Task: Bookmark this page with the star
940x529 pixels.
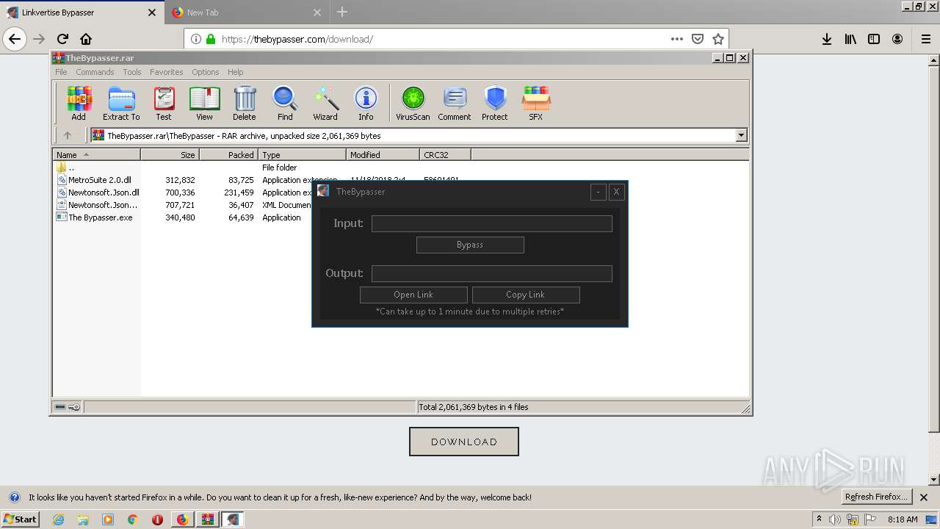Action: 718,39
